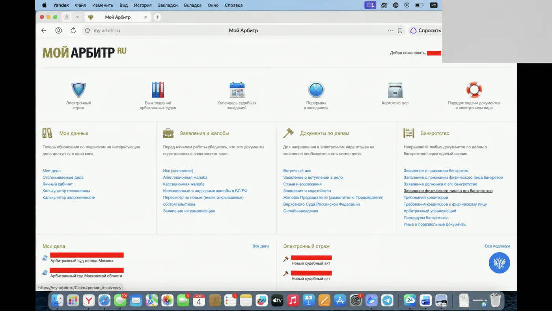The height and width of the screenshot is (311, 552).
Task: Open the Yandex account profile icon
Action: coord(58,30)
